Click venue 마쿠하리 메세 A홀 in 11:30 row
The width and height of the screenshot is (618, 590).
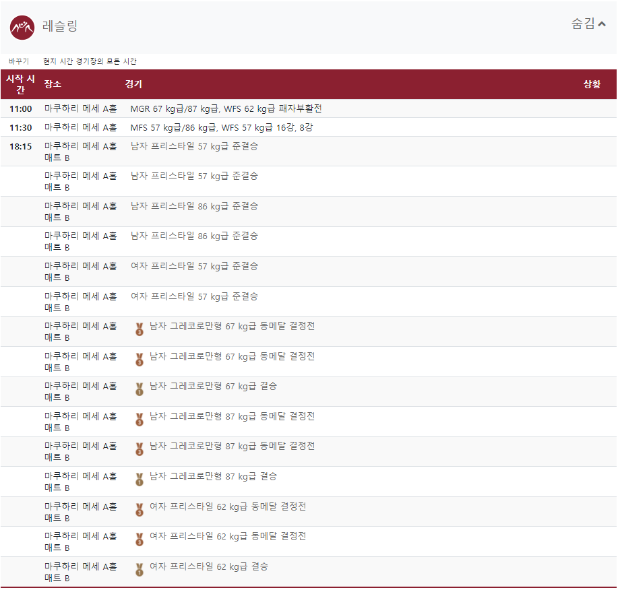click(x=81, y=127)
